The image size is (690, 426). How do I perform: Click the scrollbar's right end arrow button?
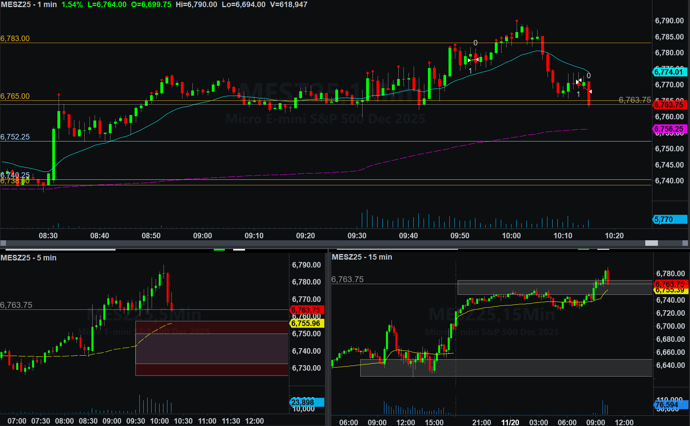pos(686,243)
